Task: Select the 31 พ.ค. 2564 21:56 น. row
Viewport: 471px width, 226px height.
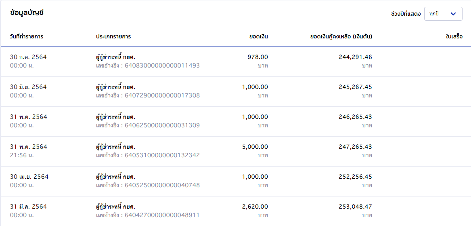Action: tap(236, 151)
